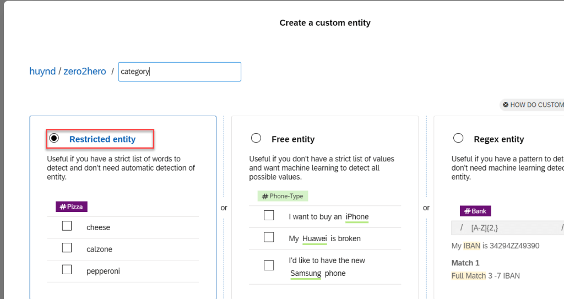Viewport: 564px width, 299px height.
Task: Check the 'I want to buy an iPhone' box
Action: pyautogui.click(x=269, y=216)
